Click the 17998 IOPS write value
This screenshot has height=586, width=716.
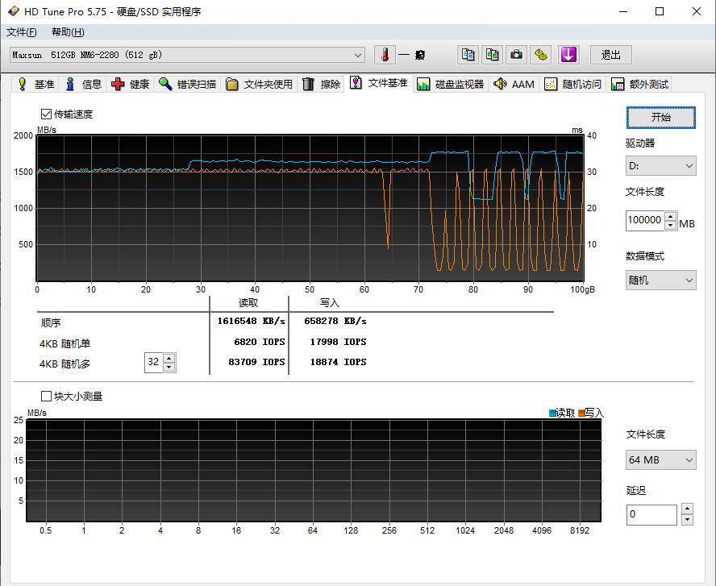(338, 342)
